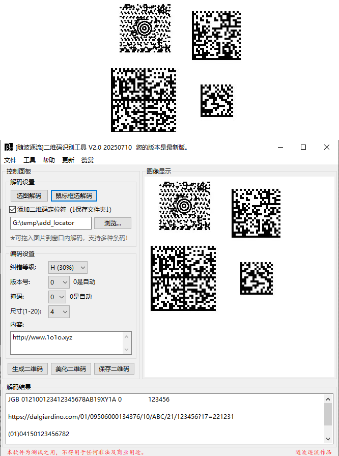Click the 内容 text box with URL

(x=67, y=343)
